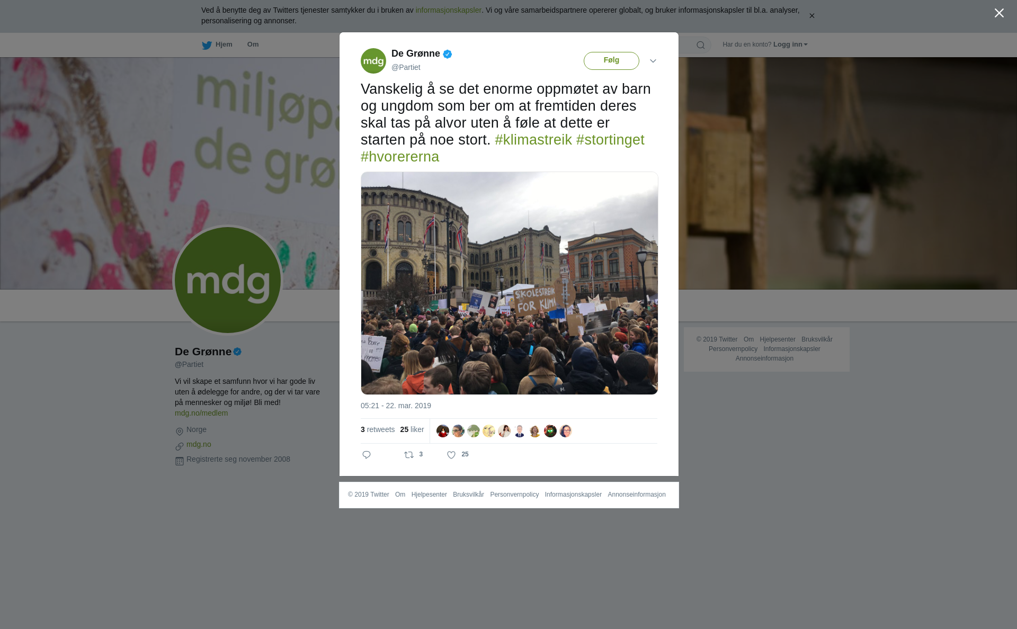Image resolution: width=1017 pixels, height=629 pixels.
Task: Retweet the tweet via the retweet icon
Action: [409, 455]
